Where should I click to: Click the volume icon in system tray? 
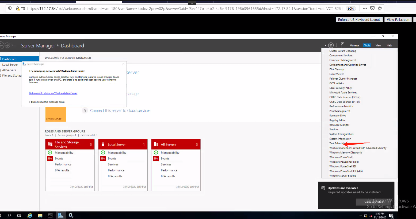coord(371,216)
